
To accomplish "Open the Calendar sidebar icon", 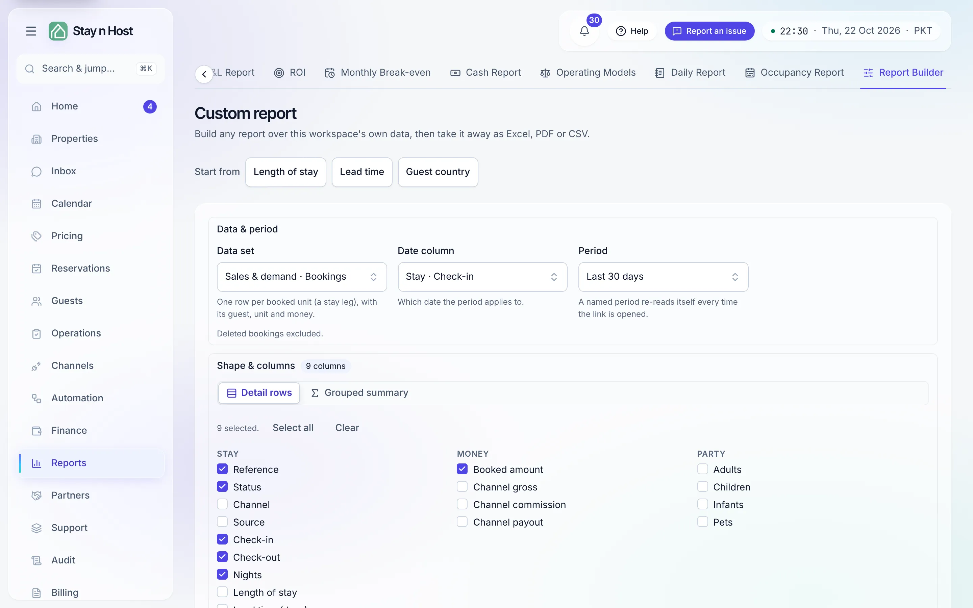I will 36,204.
